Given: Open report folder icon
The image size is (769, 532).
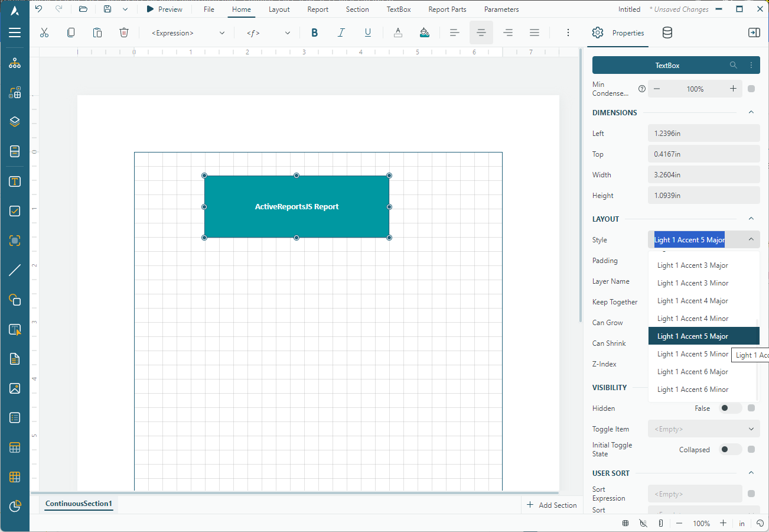Looking at the screenshot, I should pos(83,9).
